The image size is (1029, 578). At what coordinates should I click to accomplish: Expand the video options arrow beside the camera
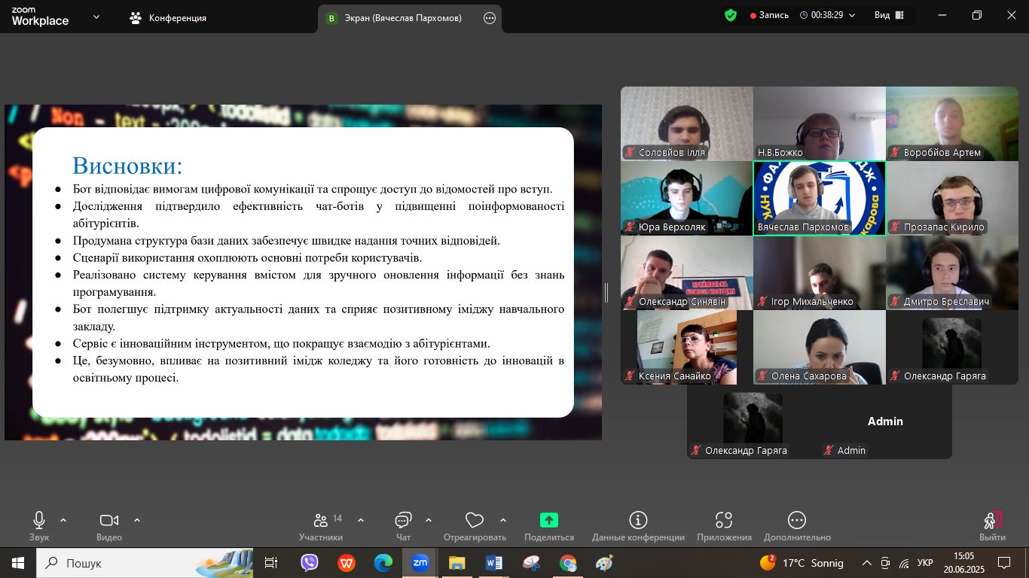(137, 520)
